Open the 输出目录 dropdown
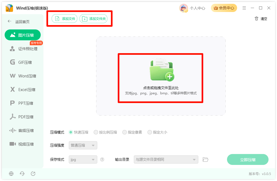277x181 pixels. (x=166, y=159)
